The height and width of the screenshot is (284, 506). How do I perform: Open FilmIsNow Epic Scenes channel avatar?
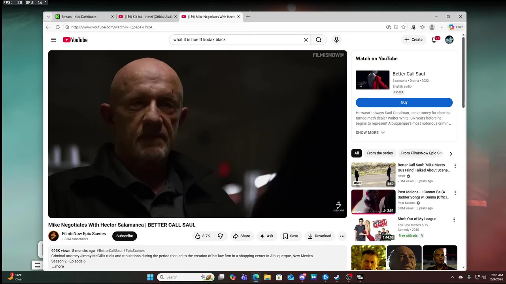coord(53,236)
